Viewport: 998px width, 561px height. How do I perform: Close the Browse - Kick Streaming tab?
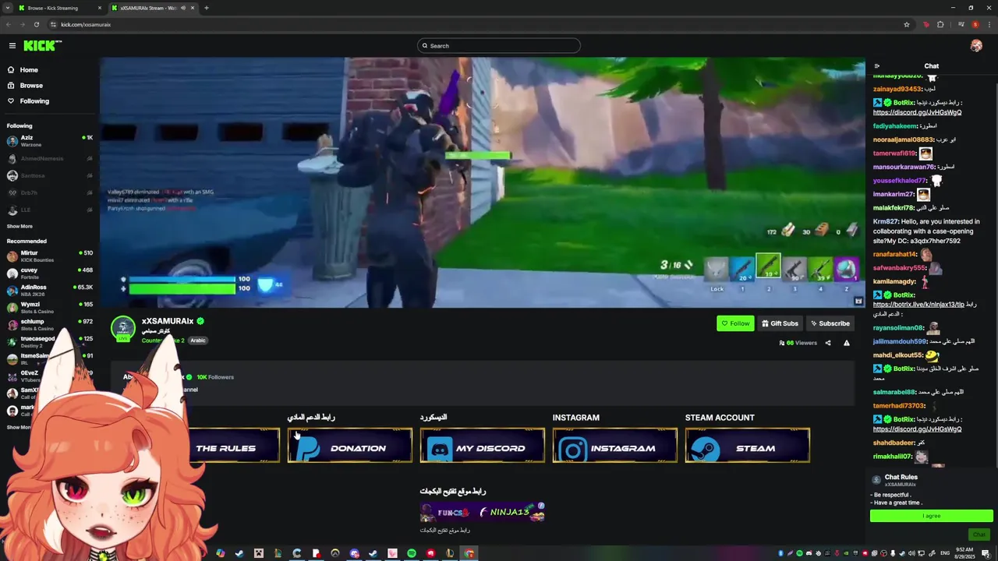100,8
